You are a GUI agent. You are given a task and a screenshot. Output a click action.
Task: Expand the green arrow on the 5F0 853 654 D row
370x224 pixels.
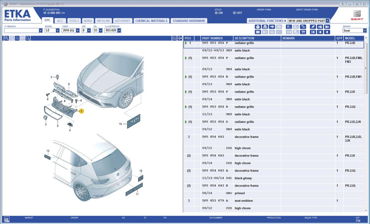tap(186, 122)
